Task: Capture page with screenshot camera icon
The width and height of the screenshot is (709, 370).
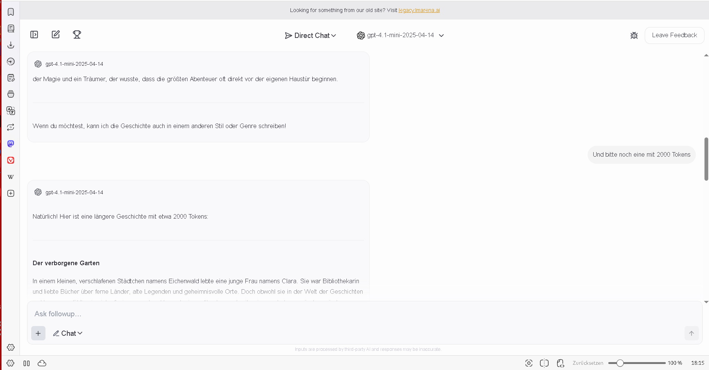Action: [x=529, y=363]
